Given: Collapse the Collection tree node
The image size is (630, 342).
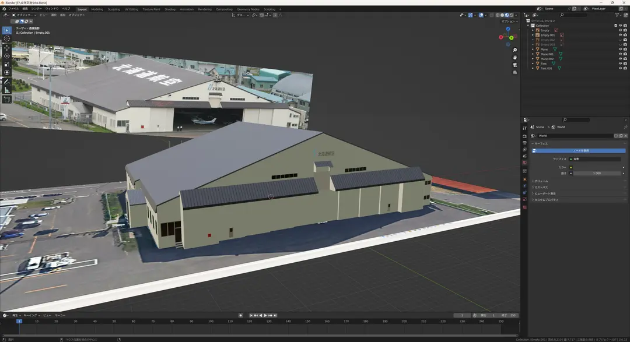Looking at the screenshot, I should click(x=528, y=26).
